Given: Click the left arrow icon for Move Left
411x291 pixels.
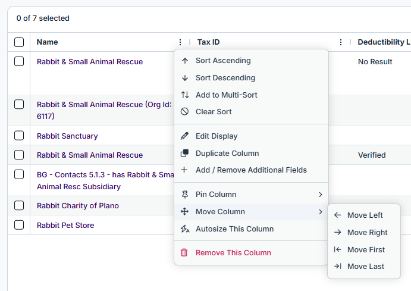Looking at the screenshot, I should click(338, 215).
